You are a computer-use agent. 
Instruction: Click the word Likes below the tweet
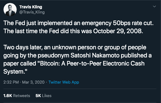47,96
